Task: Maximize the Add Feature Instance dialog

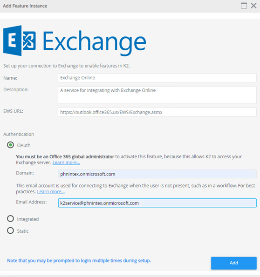Action: [244, 6]
